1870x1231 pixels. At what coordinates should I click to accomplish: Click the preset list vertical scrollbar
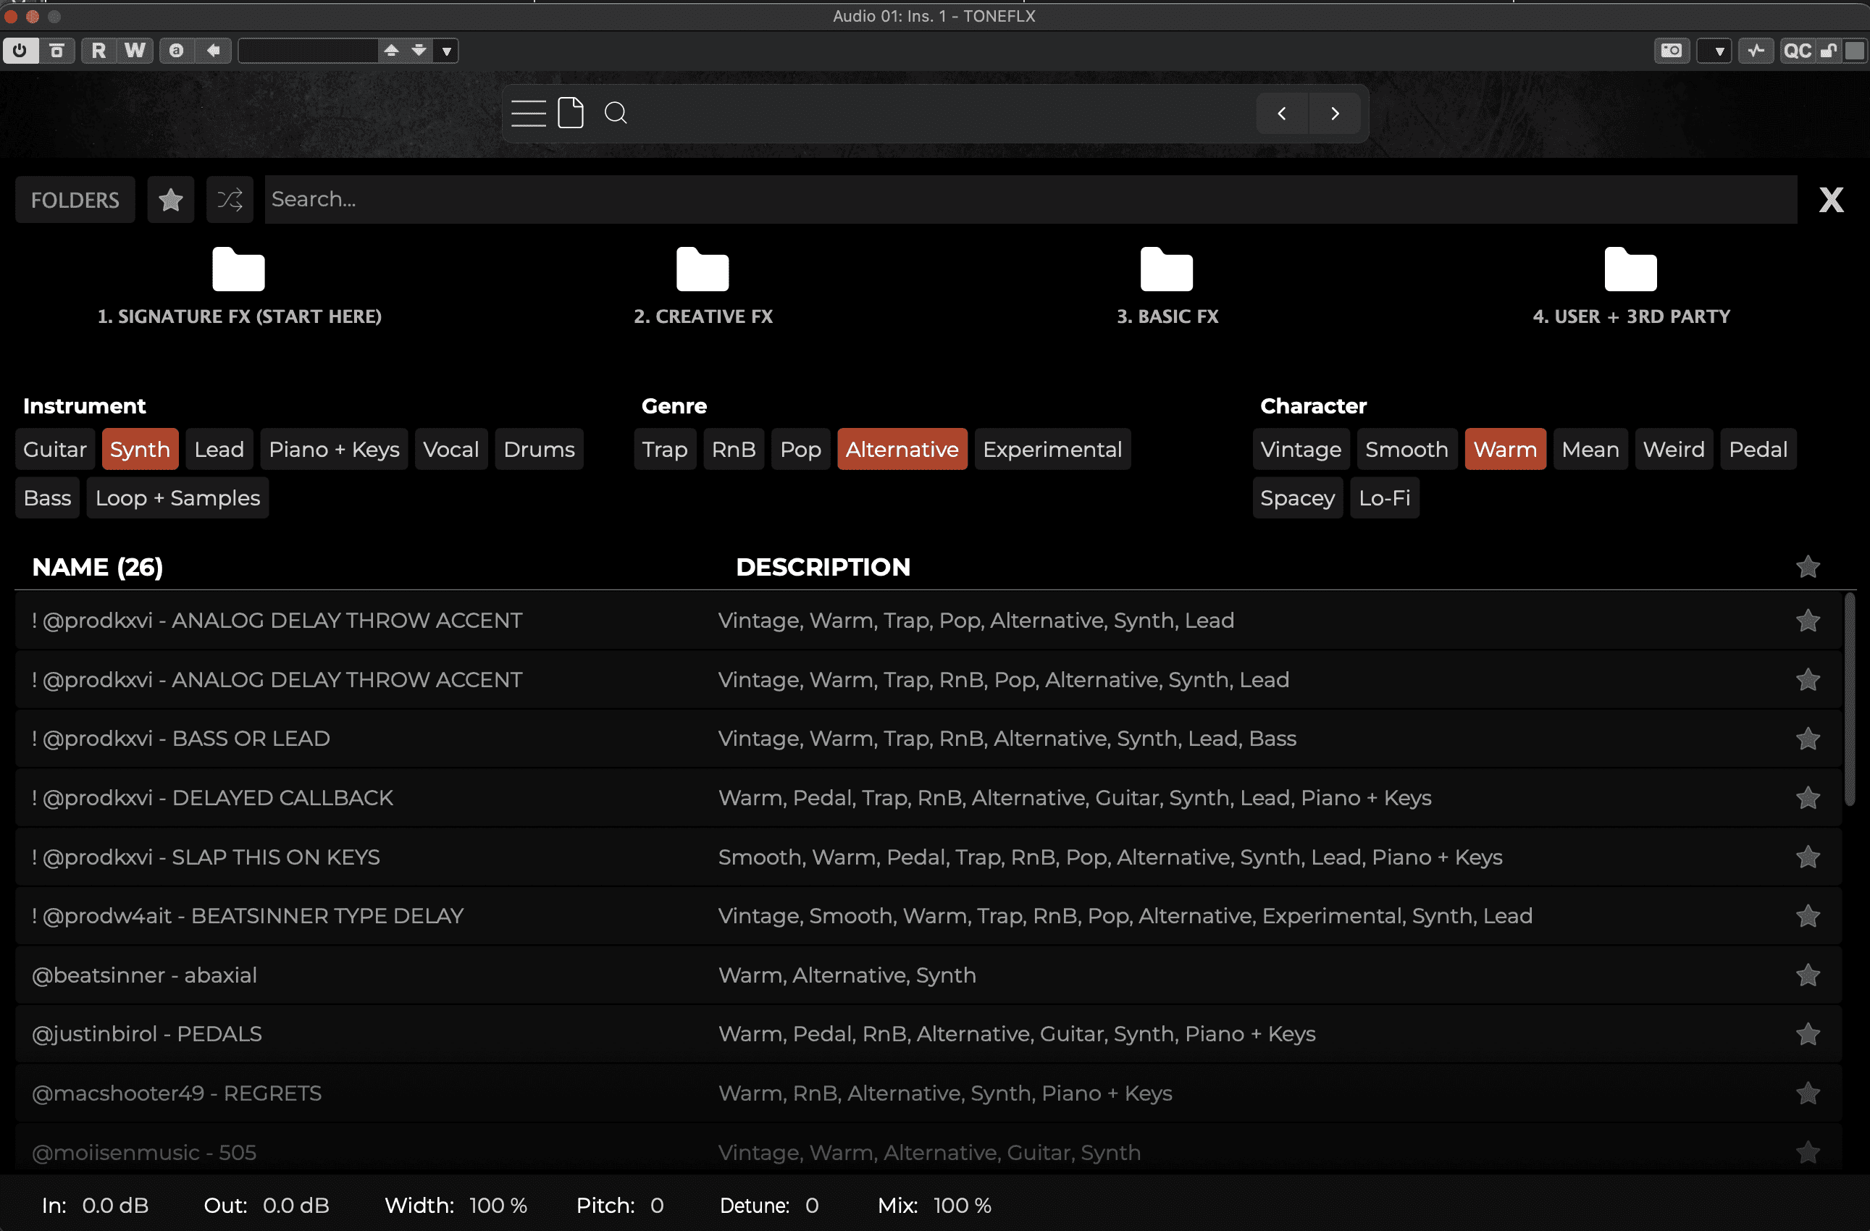1850,699
